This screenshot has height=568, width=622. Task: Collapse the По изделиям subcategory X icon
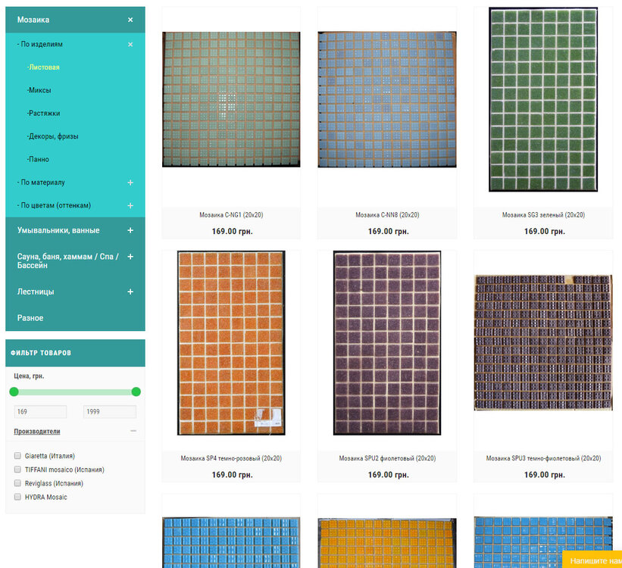(130, 45)
